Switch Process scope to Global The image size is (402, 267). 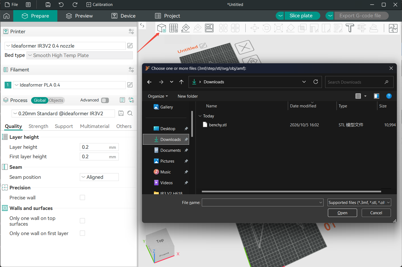[x=40, y=100]
